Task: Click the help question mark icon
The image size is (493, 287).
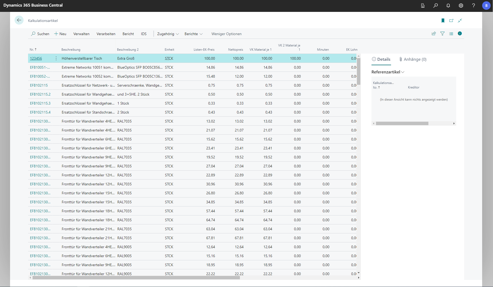Action: (x=474, y=6)
